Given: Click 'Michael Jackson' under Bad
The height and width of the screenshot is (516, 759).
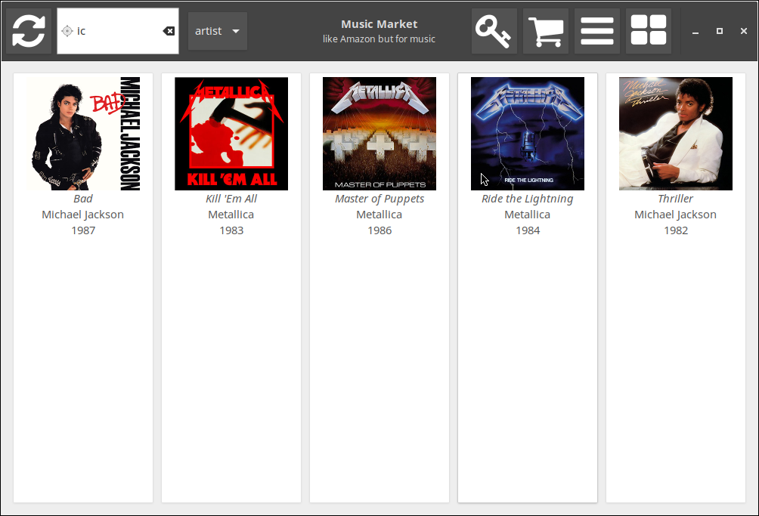Looking at the screenshot, I should pyautogui.click(x=82, y=215).
